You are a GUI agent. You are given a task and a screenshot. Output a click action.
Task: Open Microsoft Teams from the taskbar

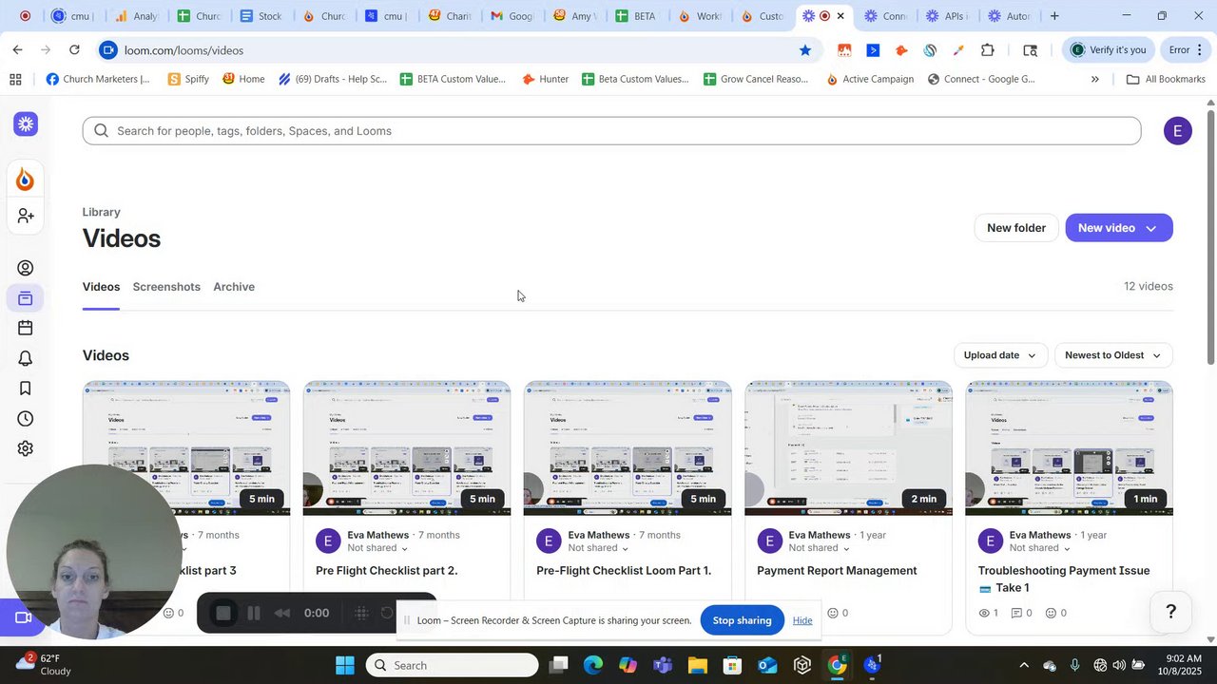[x=663, y=666]
